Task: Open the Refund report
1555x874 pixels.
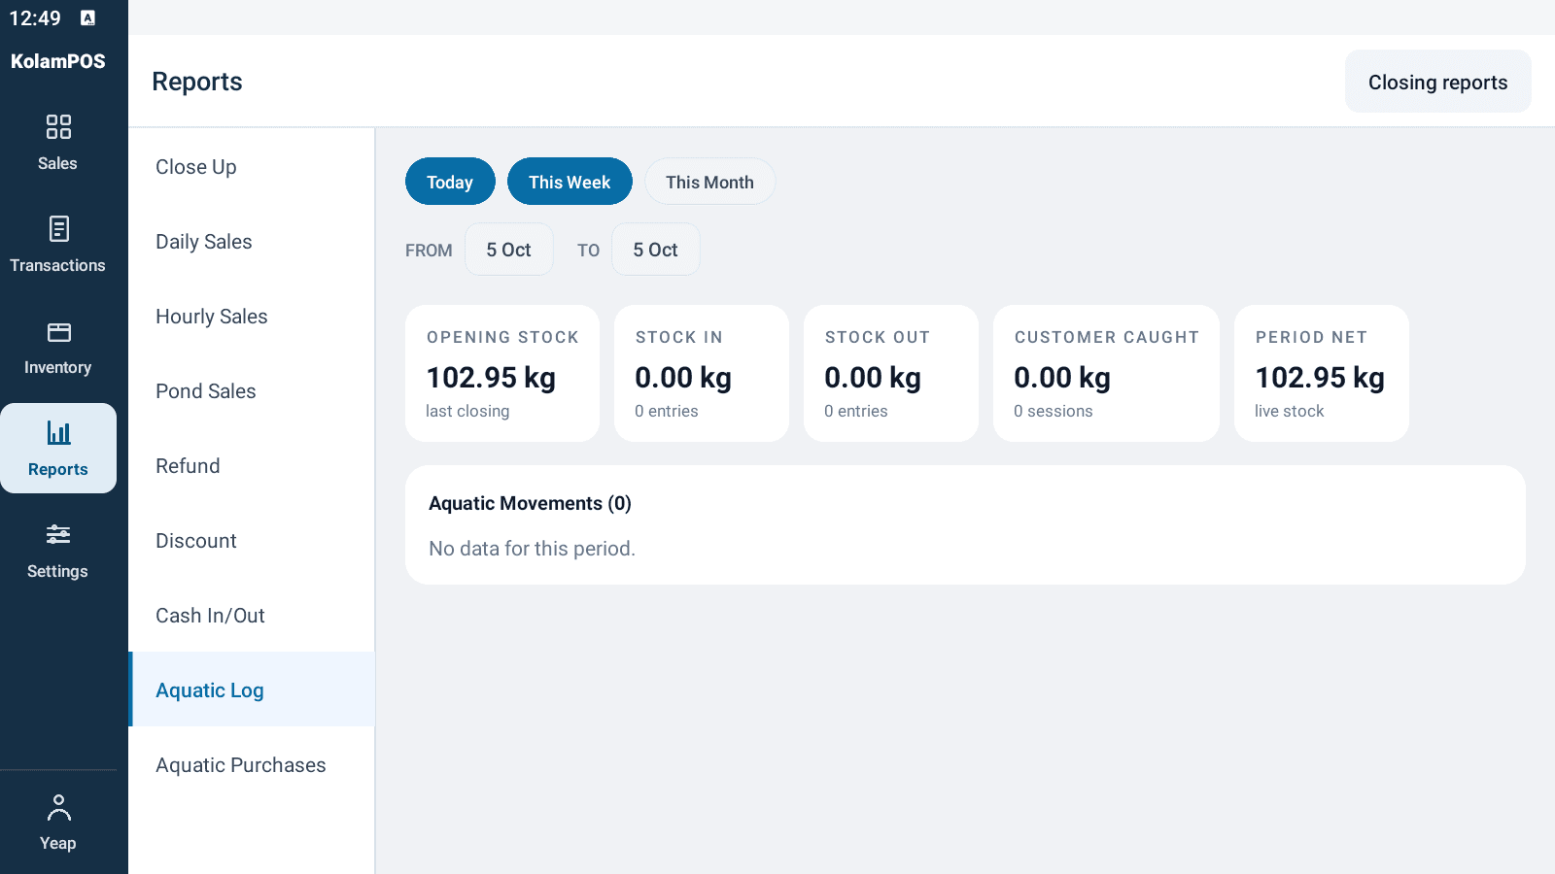Action: [252, 466]
